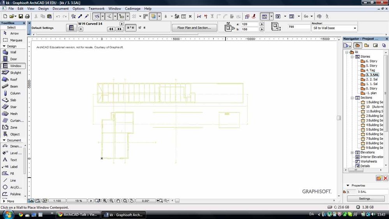The image size is (389, 219).
Task: Click the zoom out magnifier icon
Action: [x=111, y=201]
